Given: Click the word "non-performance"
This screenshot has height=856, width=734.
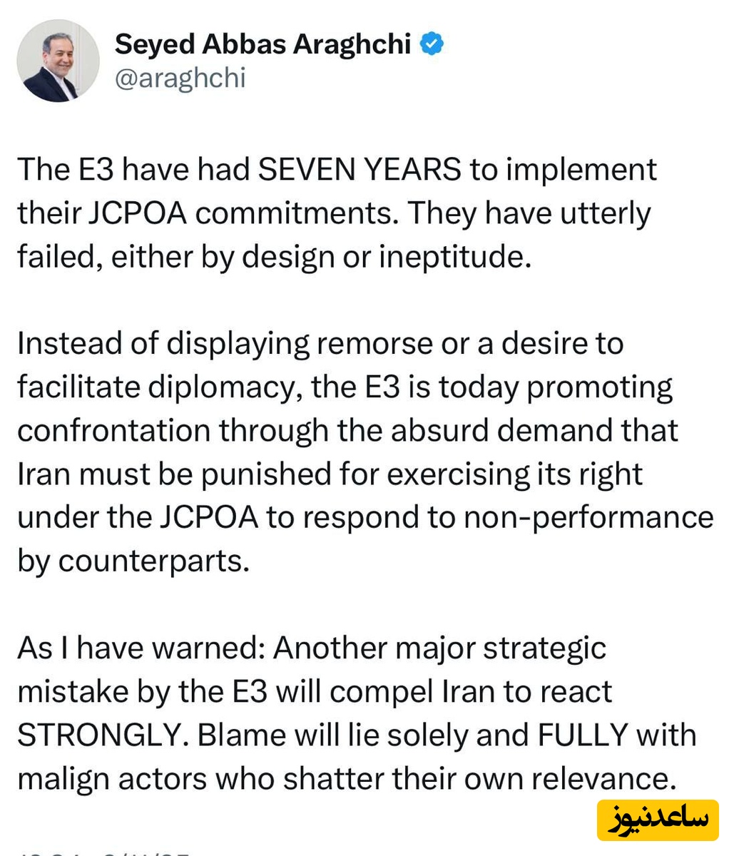Looking at the screenshot, I should coord(588,518).
